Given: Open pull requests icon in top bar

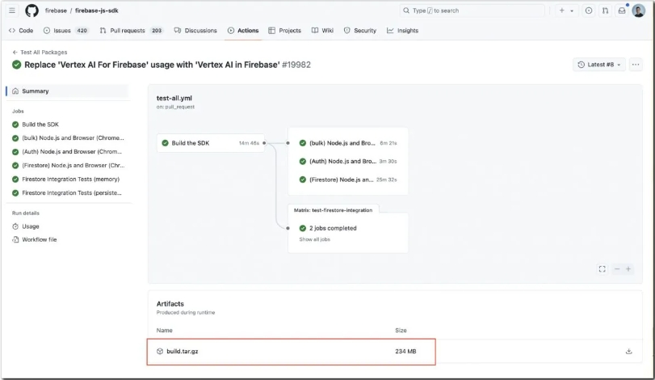Looking at the screenshot, I should coord(605,11).
